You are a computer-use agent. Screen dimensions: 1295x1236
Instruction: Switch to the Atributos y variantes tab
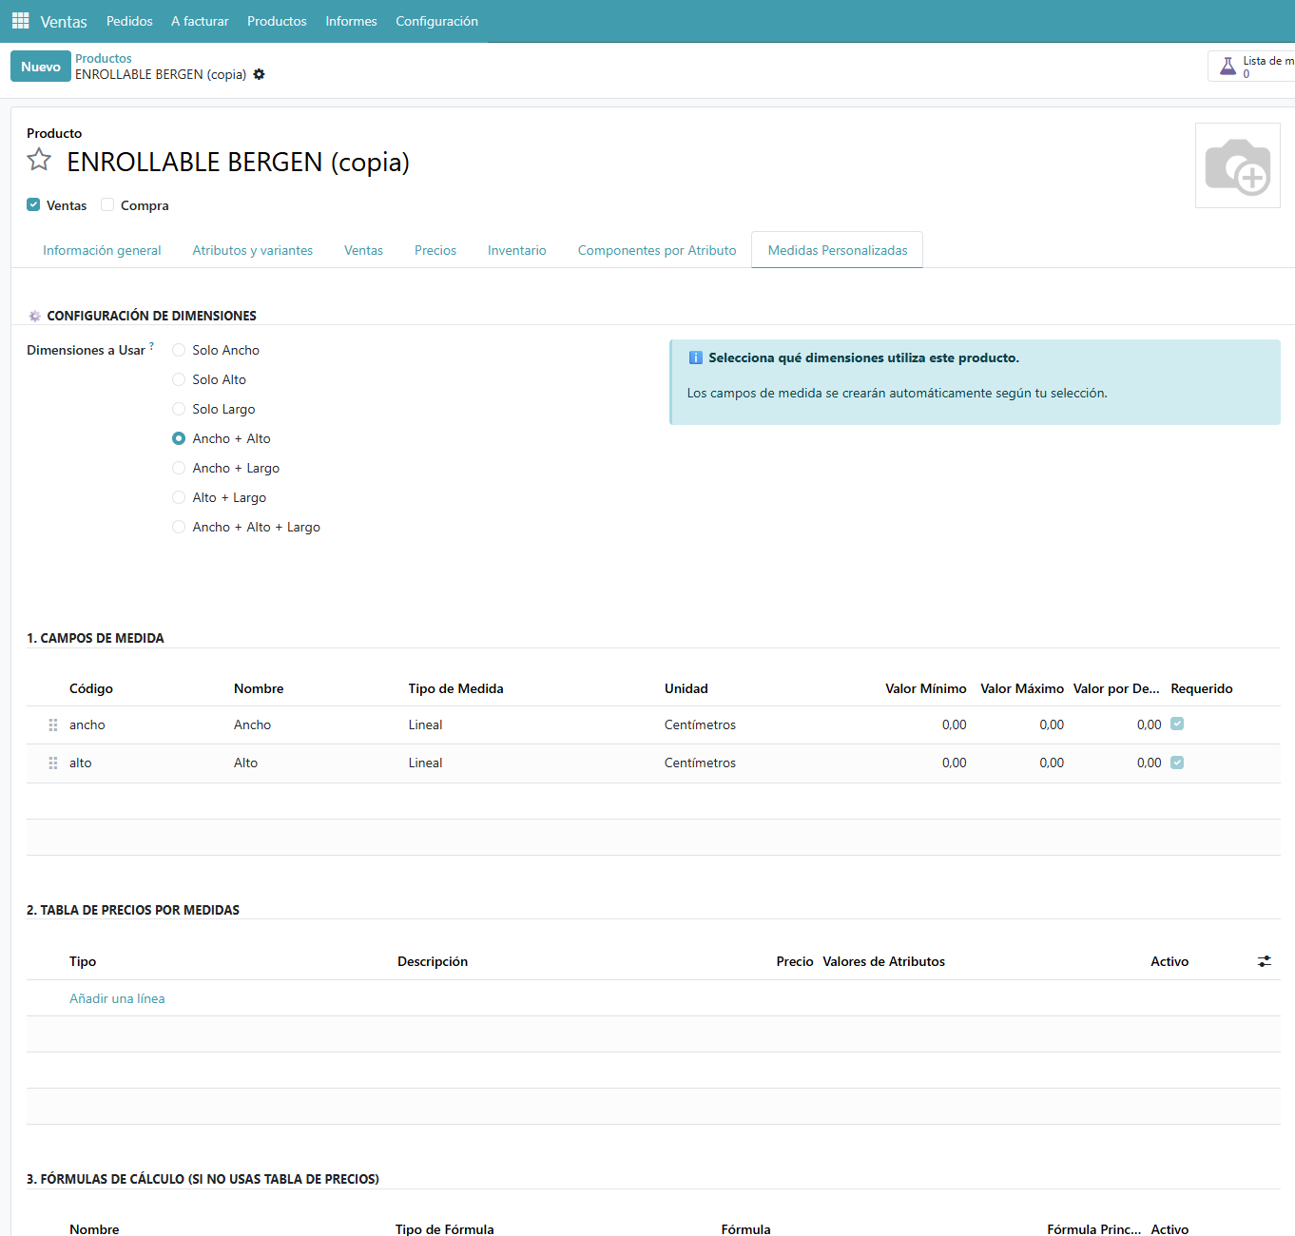[x=253, y=250]
